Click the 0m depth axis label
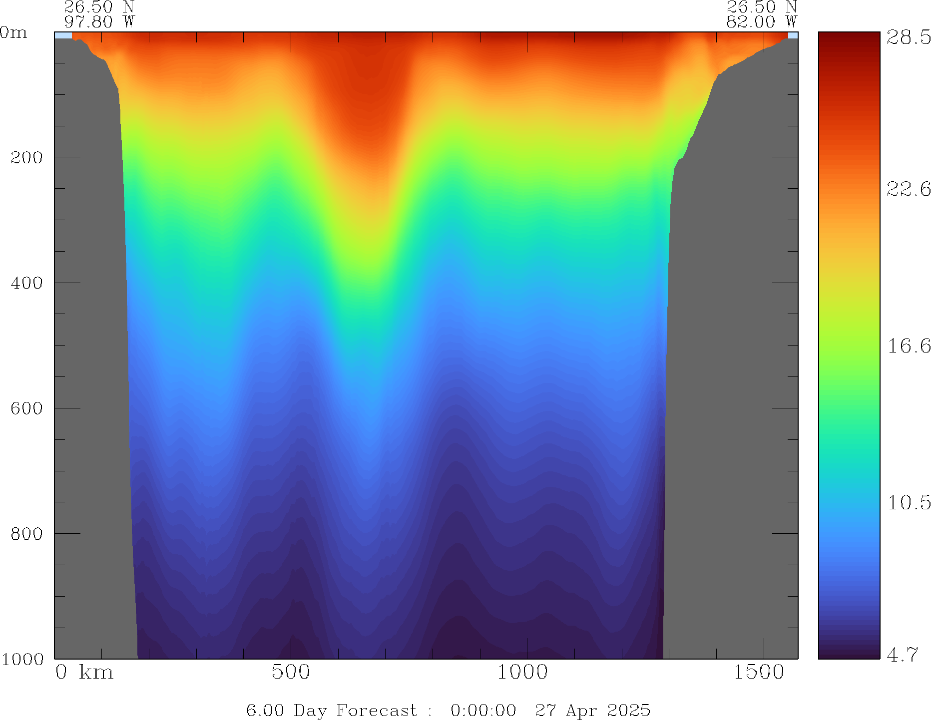This screenshot has height=720, width=931. 13,33
